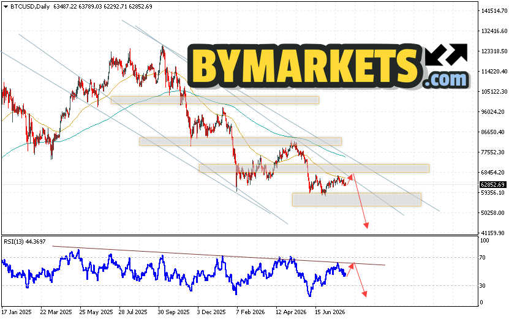The image size is (509, 319).
Task: Click the RSI(13) 44.3697 indicator label
Action: coord(25,241)
